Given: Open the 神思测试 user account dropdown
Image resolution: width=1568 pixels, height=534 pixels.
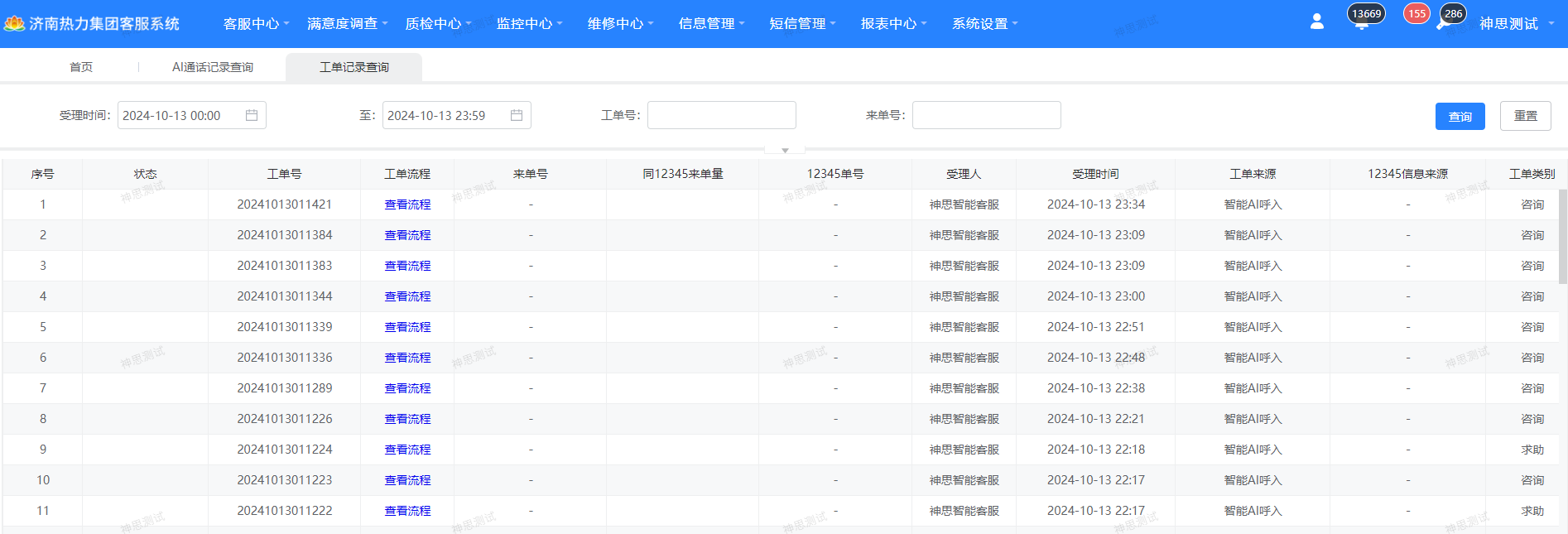Looking at the screenshot, I should 1516,24.
